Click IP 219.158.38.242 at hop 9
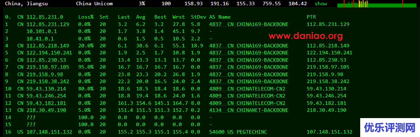Image resolution: width=420 pixels, height=137 pixels. pyautogui.click(x=48, y=81)
